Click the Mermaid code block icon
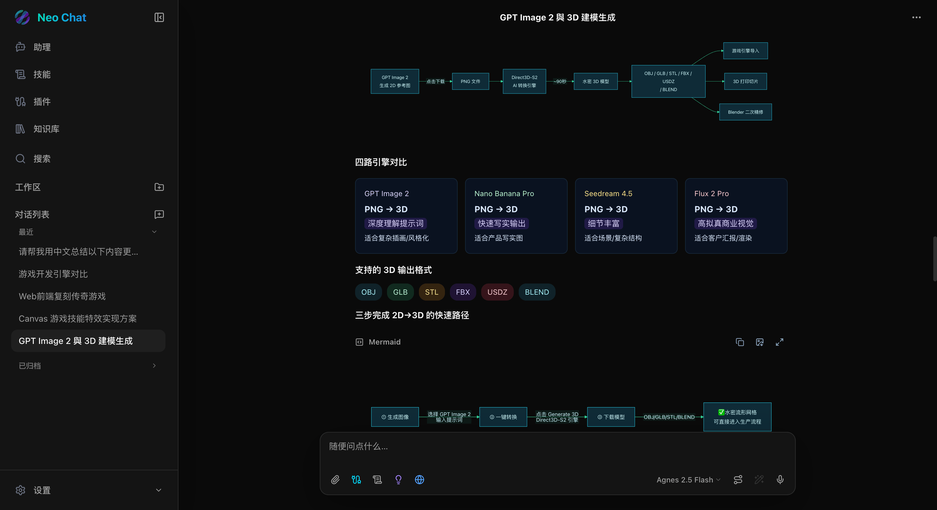Image resolution: width=937 pixels, height=510 pixels. (359, 342)
